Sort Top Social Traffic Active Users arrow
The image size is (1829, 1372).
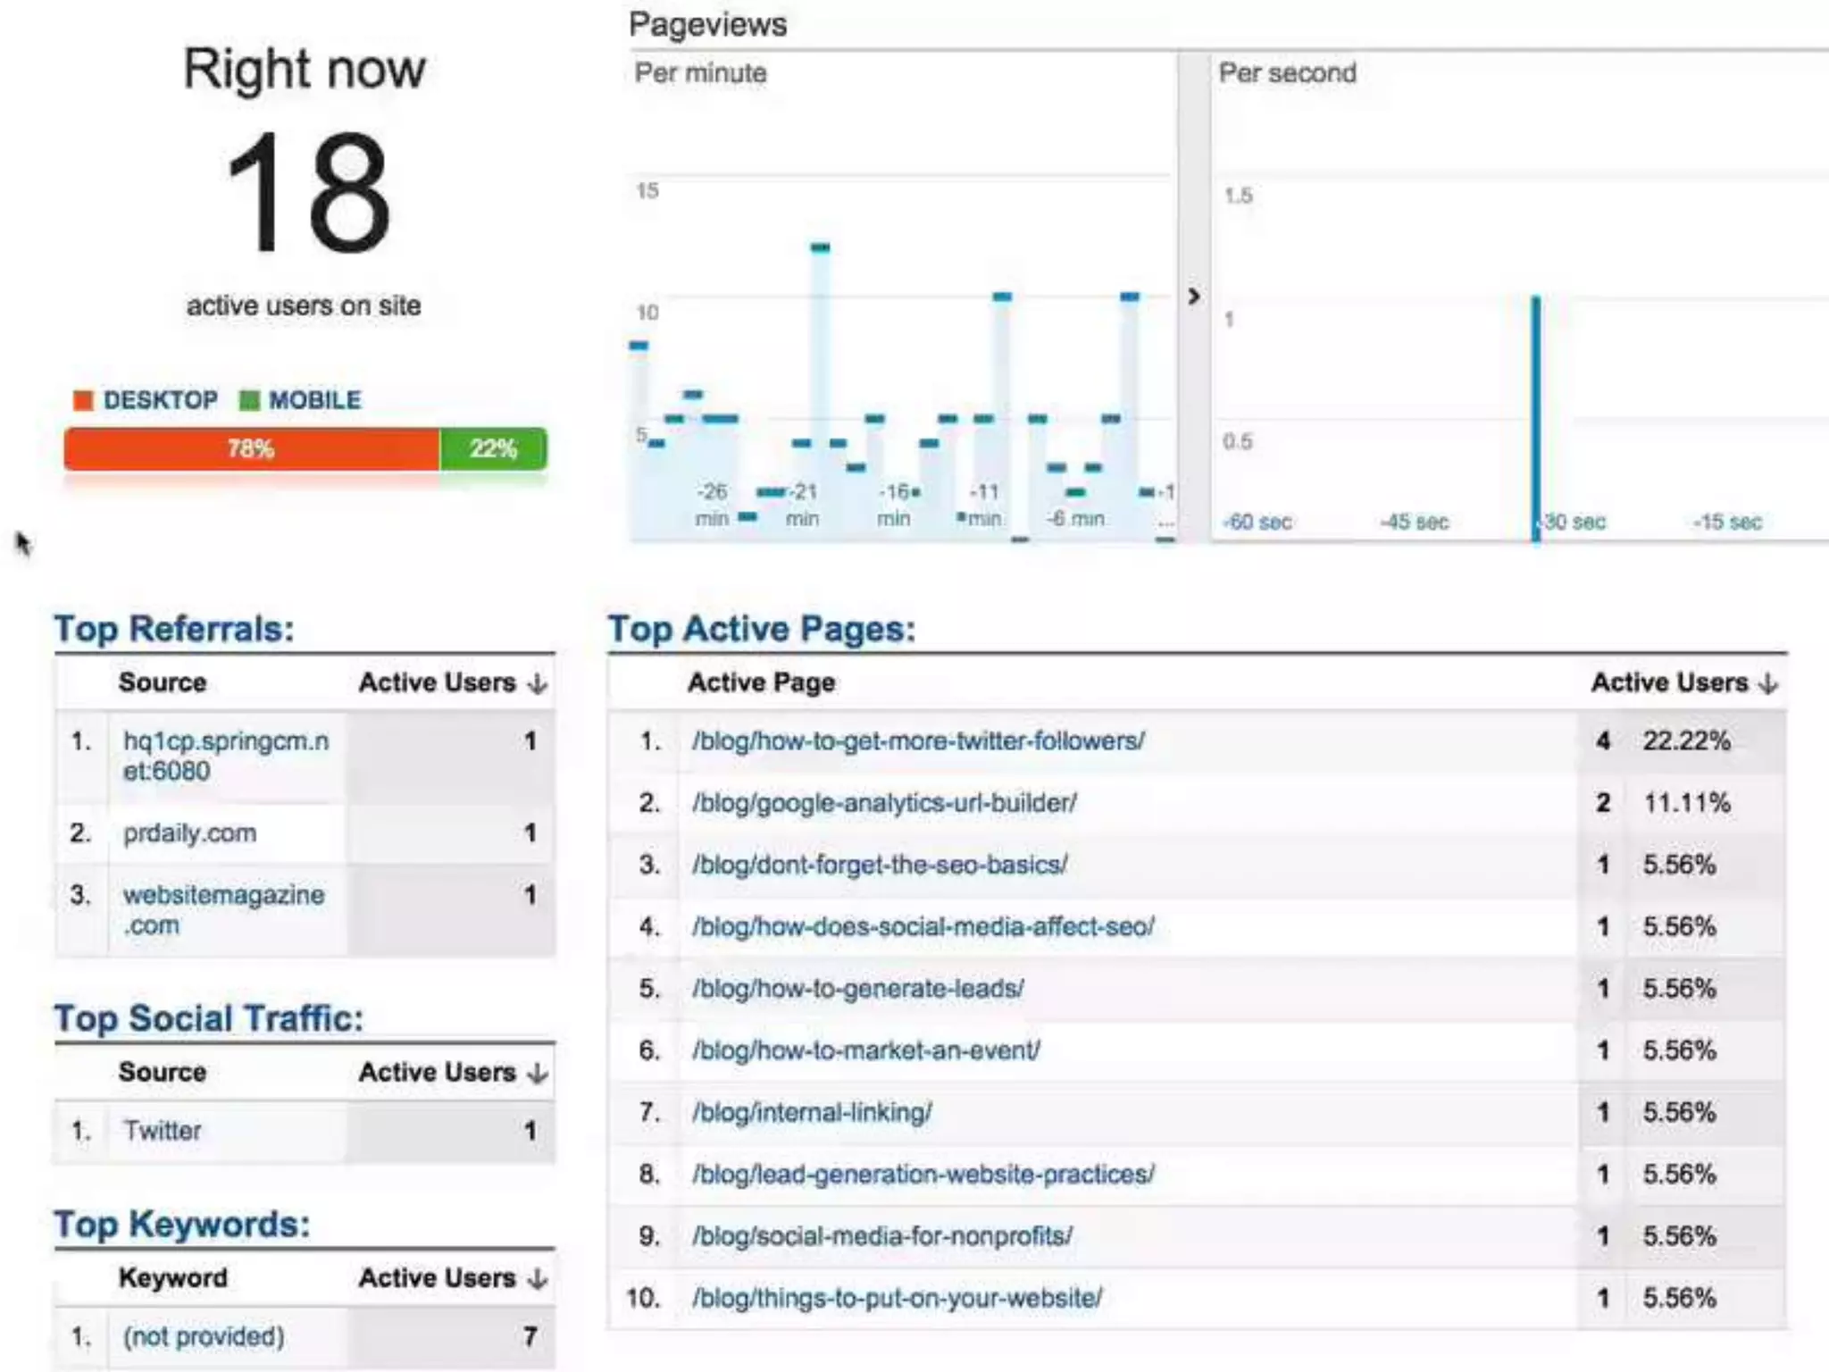point(537,1073)
